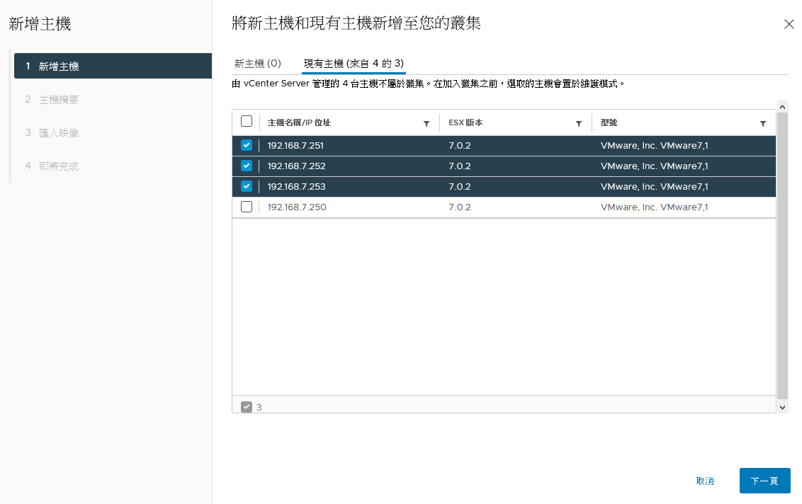The height and width of the screenshot is (504, 802).
Task: Filter the 主機名稱/IP 位址 column
Action: [427, 124]
